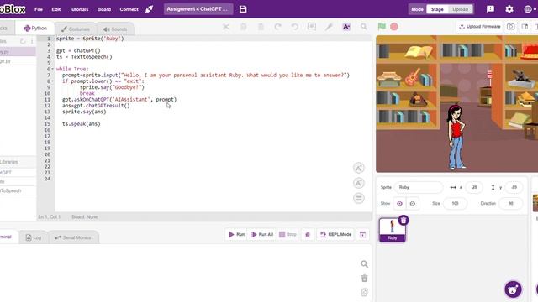538x302 pixels.
Task: Open the Log tab
Action: click(x=34, y=237)
